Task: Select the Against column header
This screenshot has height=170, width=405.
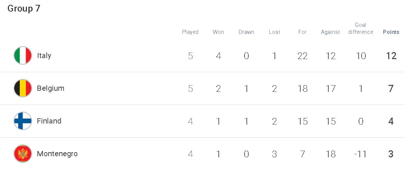Action: coord(330,32)
